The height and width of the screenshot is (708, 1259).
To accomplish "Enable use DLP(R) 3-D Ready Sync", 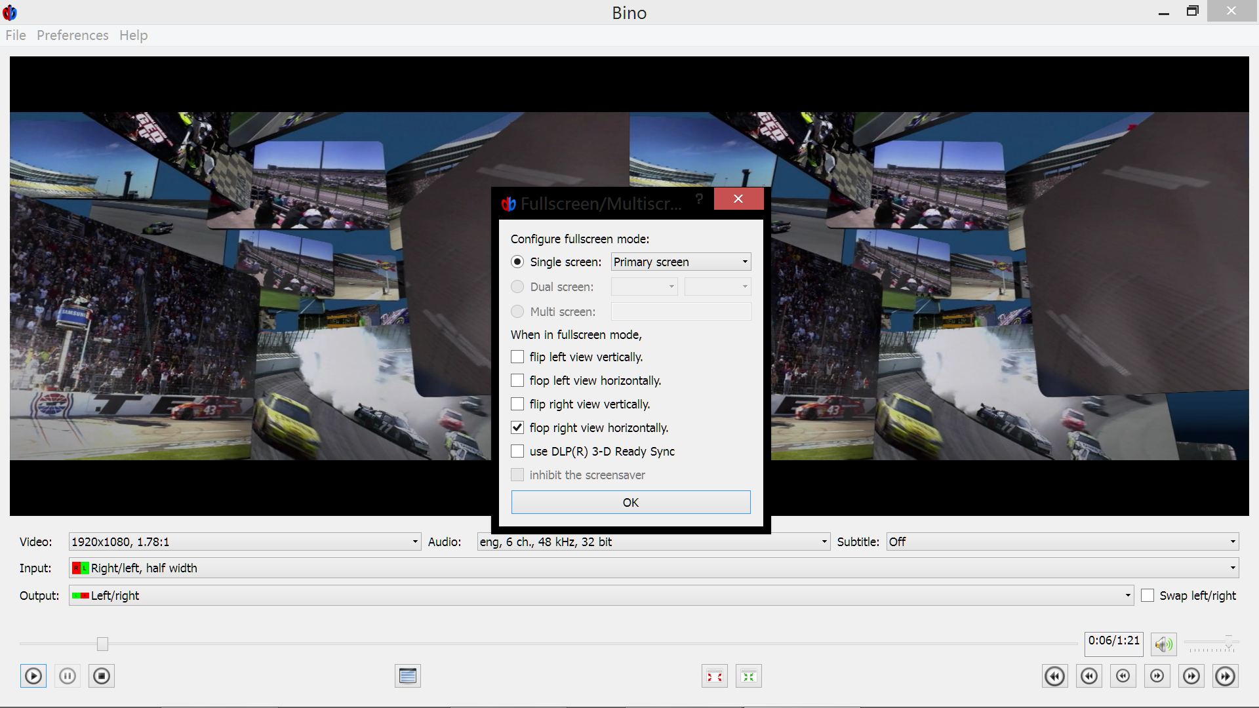I will 517,451.
